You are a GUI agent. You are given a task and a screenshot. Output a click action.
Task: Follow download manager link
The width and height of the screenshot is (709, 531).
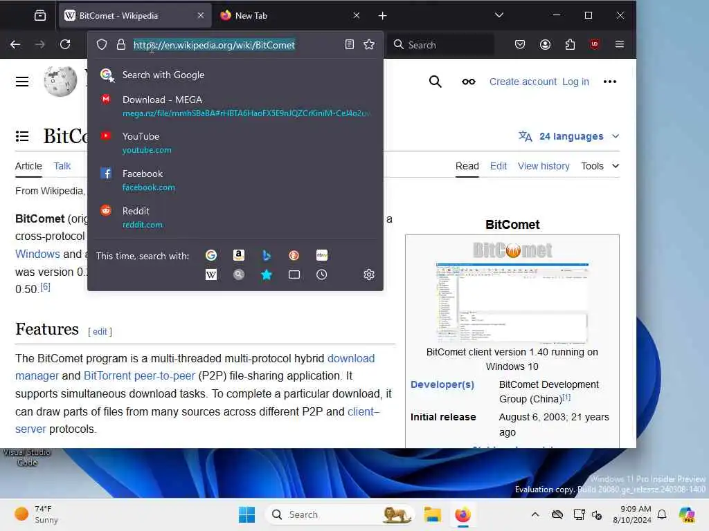351,358
